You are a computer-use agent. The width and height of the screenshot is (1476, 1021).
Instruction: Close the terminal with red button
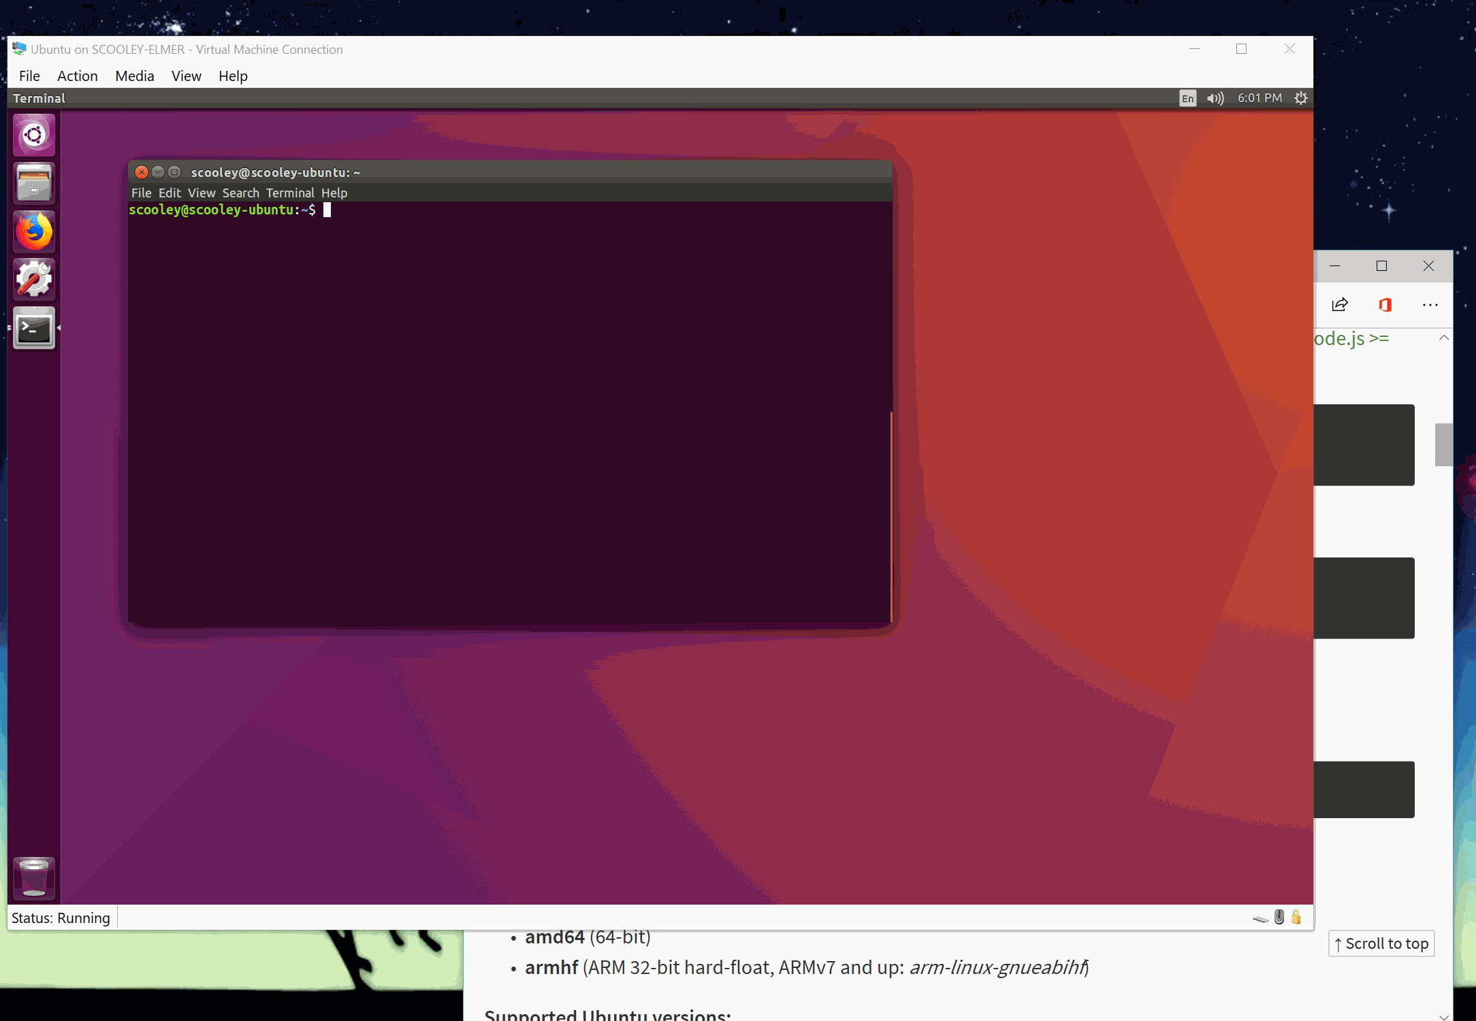[x=142, y=172]
